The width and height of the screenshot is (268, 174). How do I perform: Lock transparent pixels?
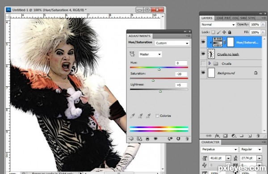point(213,32)
